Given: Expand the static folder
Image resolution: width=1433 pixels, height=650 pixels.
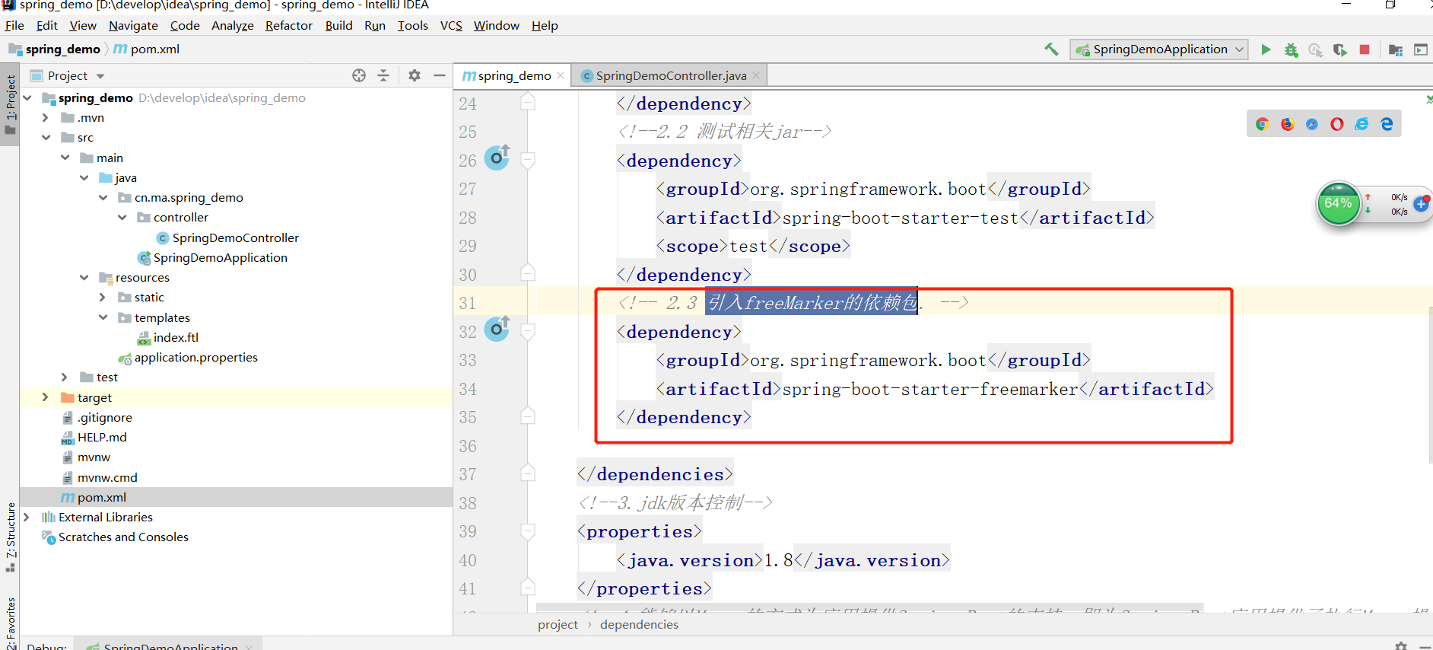Looking at the screenshot, I should click(x=103, y=297).
